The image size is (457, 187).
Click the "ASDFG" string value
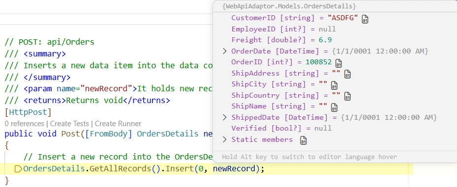[x=342, y=18]
